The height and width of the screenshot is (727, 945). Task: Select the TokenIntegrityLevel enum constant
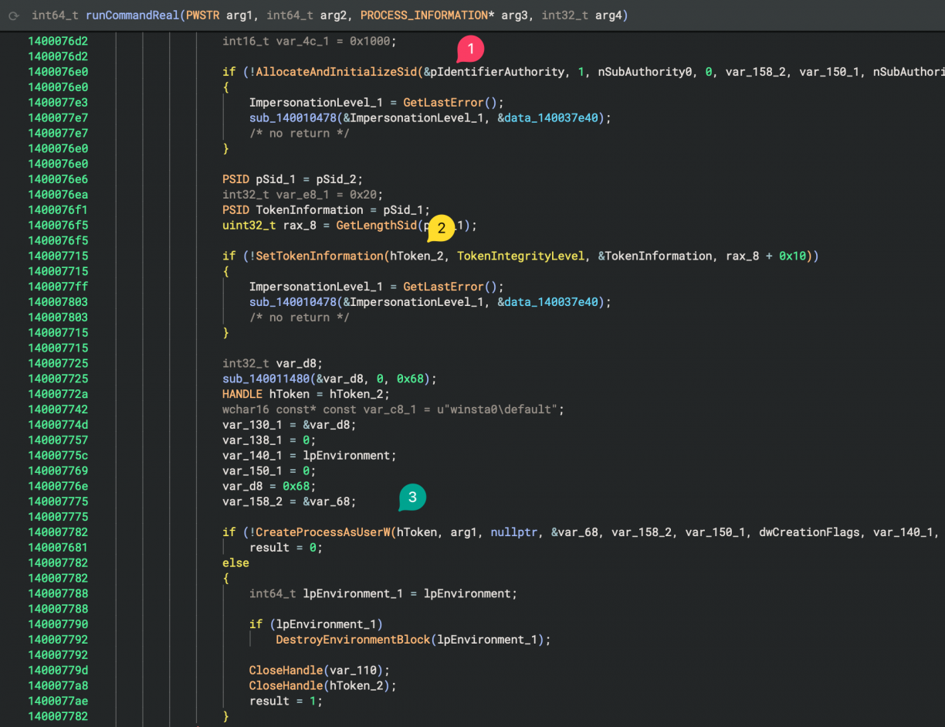tap(520, 256)
